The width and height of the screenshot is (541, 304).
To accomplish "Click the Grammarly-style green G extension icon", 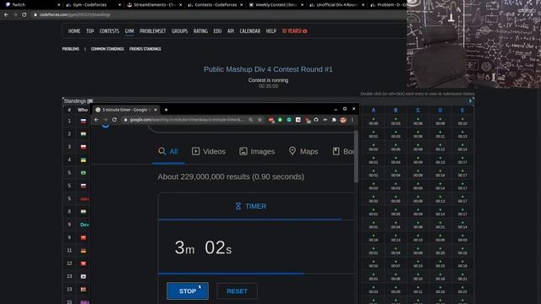I will [289, 120].
